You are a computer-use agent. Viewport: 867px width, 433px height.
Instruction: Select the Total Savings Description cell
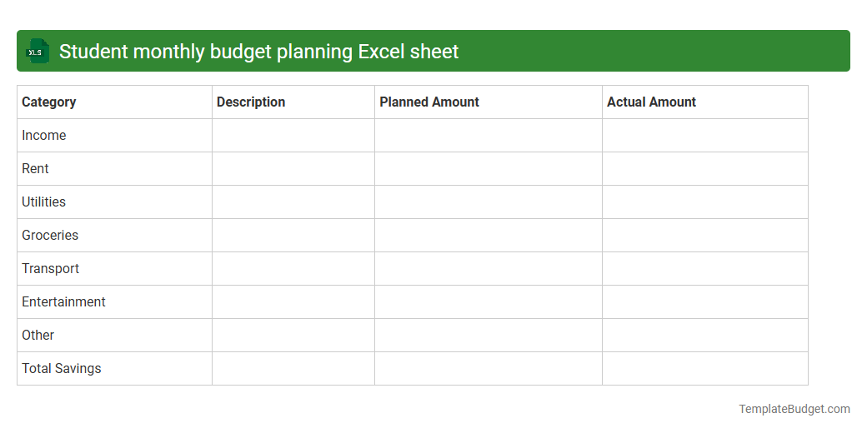coord(293,369)
